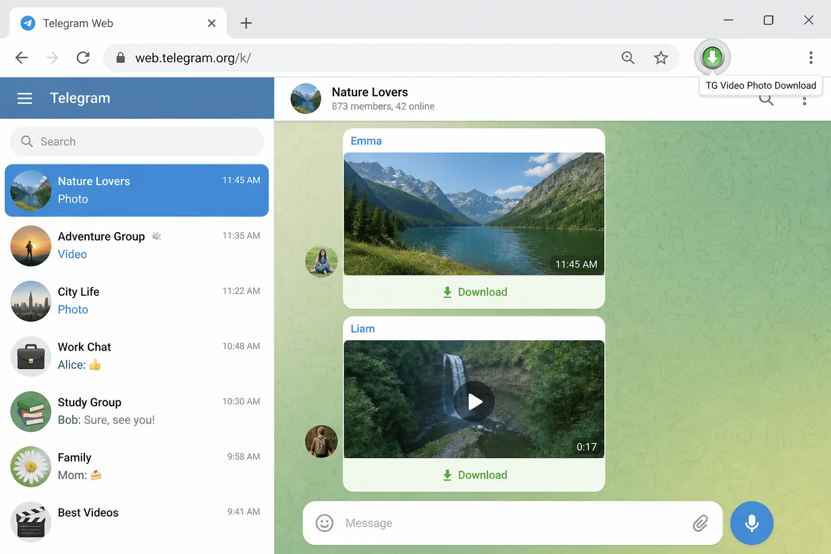Click the "Bob: Sure, see you!" preview

point(106,420)
